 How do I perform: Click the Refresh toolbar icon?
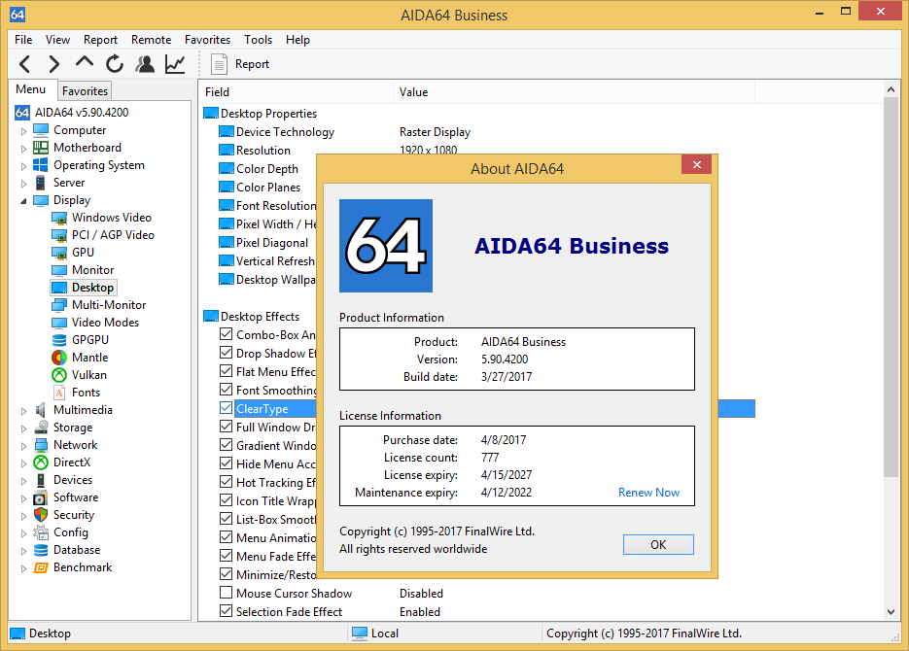(115, 64)
